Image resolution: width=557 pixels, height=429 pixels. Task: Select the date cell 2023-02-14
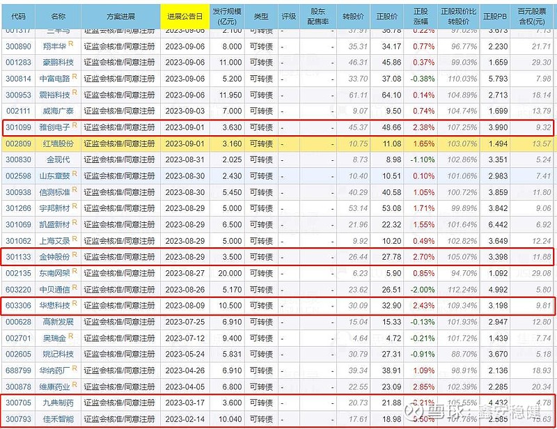[x=185, y=419]
